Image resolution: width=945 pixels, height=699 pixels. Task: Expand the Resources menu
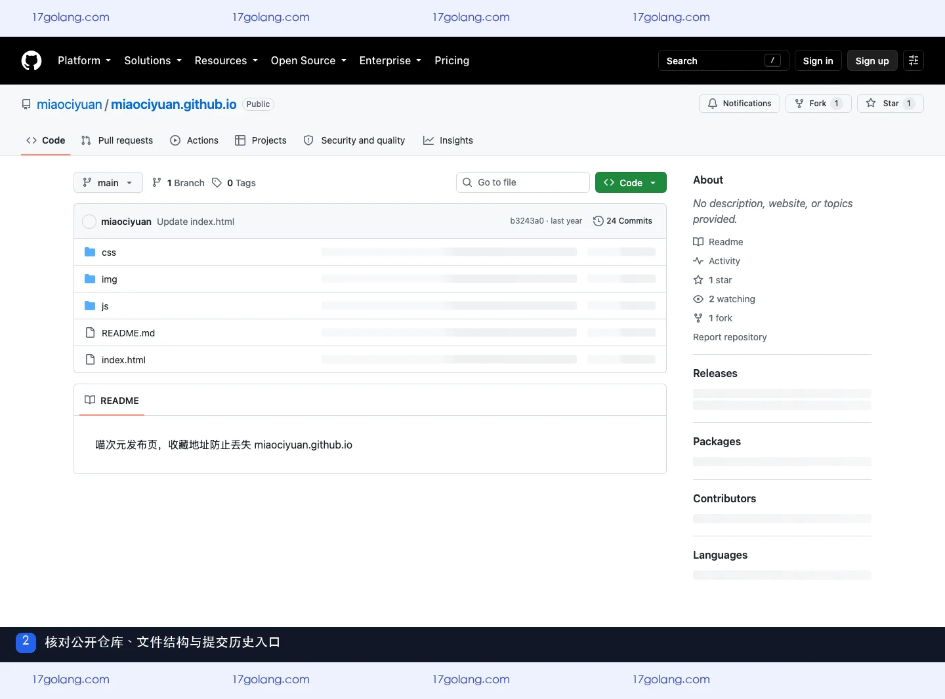226,60
